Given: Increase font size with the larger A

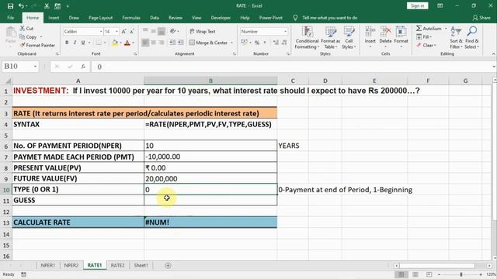Looking at the screenshot, I should tap(124, 31).
